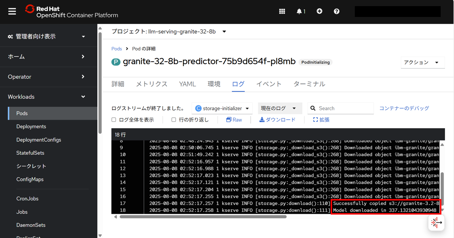454x238 pixels.
Task: Open the 管理者向け表示 perspective switcher
Action: pos(49,36)
